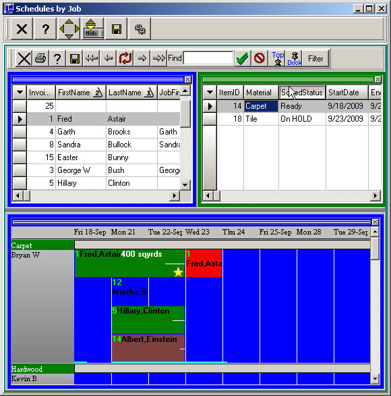The width and height of the screenshot is (391, 396).
Task: Jump to first record with double-left arrow
Action: point(91,59)
